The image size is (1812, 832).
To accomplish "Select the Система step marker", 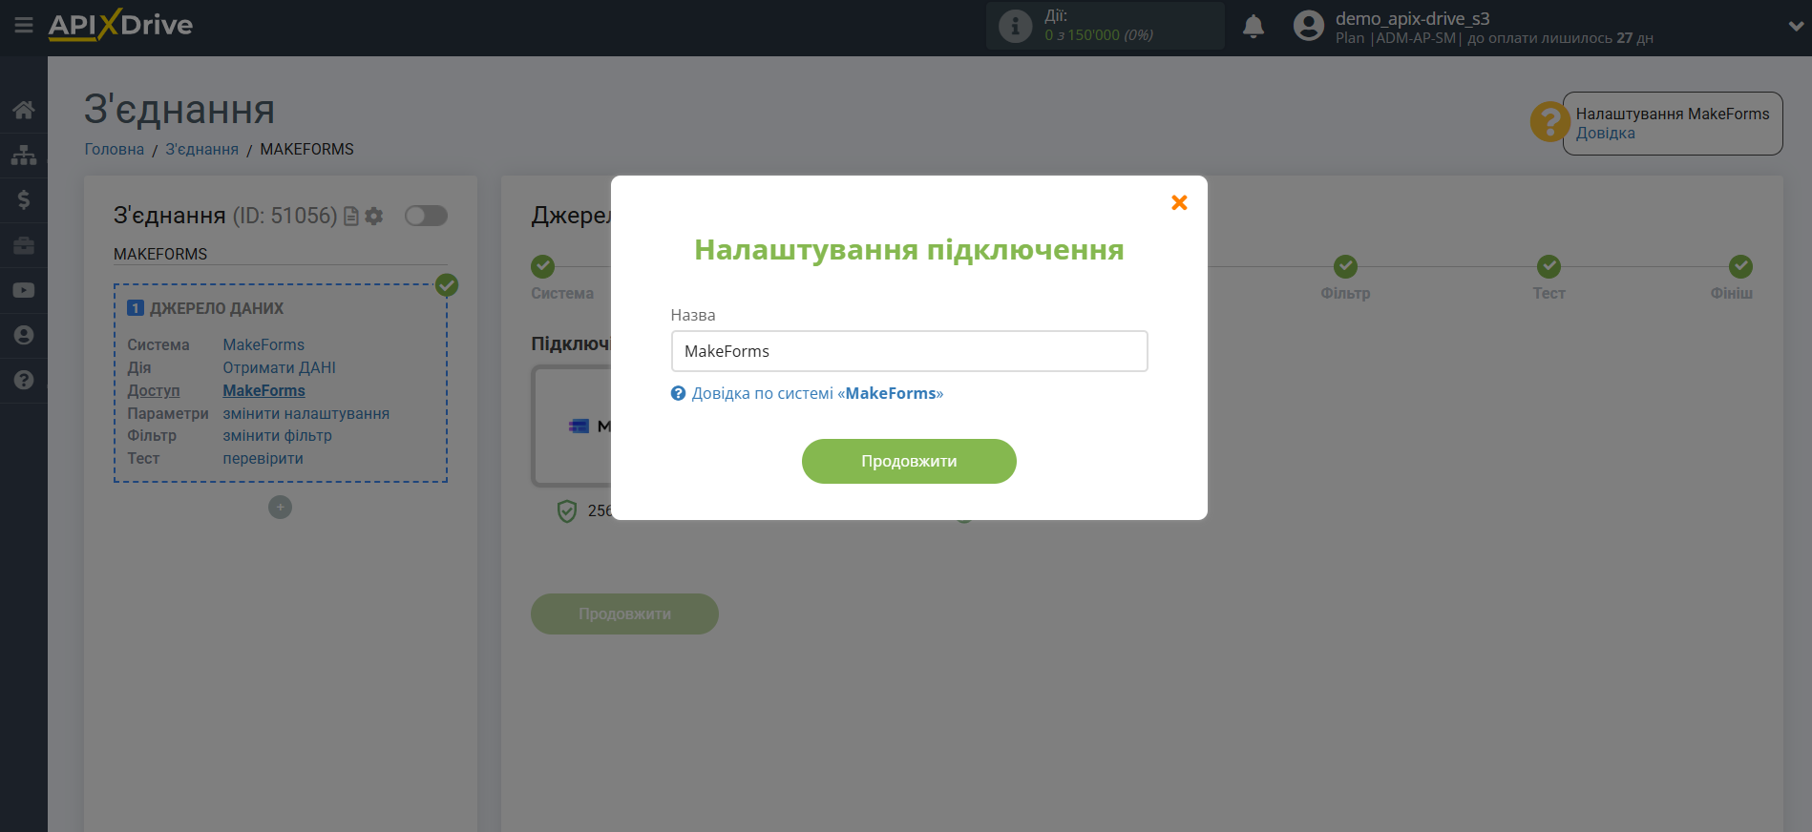I will point(543,266).
